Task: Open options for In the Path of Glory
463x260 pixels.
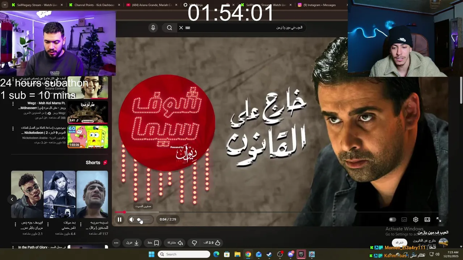Action: (x=13, y=248)
